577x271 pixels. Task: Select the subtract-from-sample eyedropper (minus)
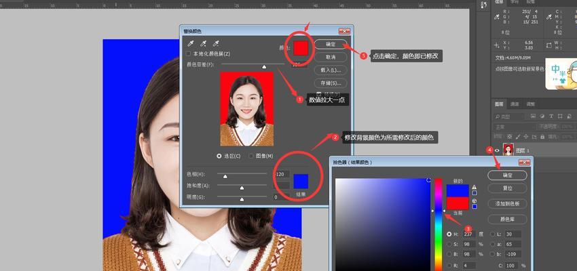[x=216, y=43]
